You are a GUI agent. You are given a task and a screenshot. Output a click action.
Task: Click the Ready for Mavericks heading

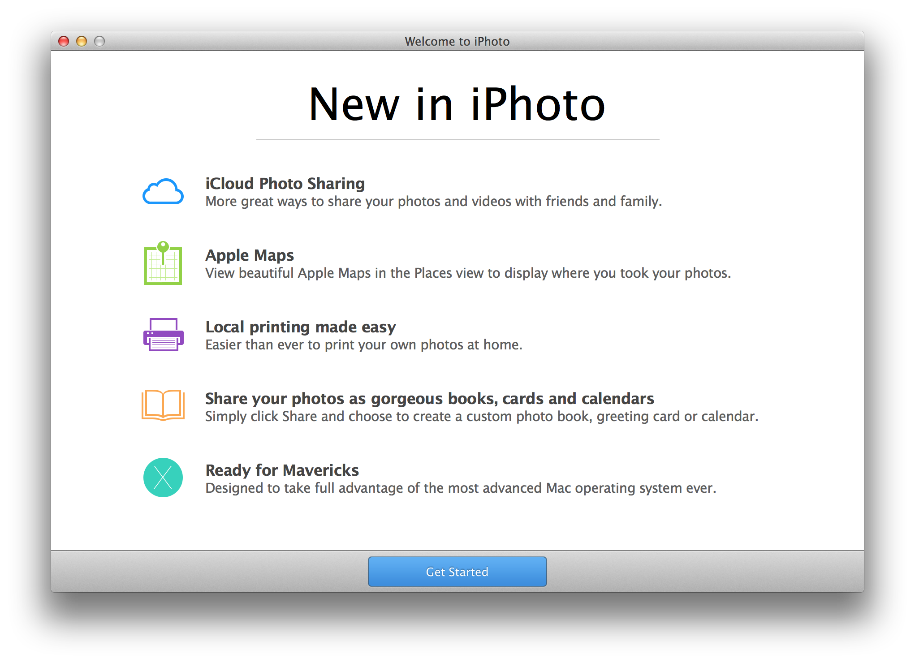(x=282, y=470)
